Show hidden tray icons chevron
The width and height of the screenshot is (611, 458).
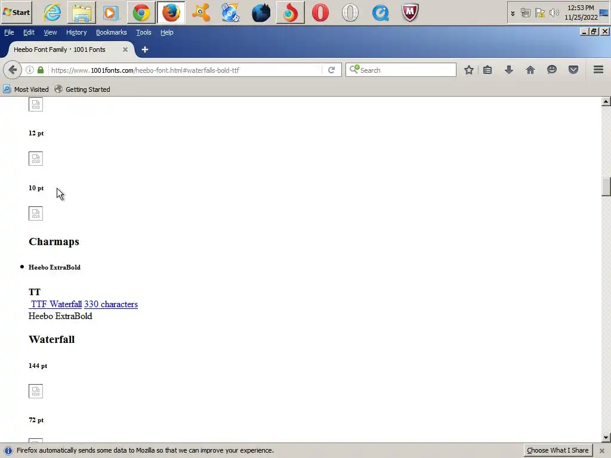[x=513, y=13]
